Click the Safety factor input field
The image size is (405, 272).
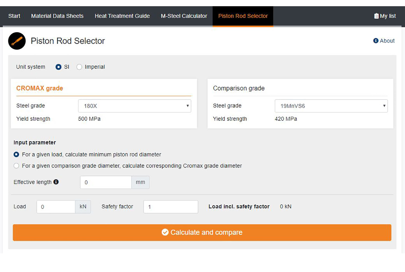[x=170, y=207]
